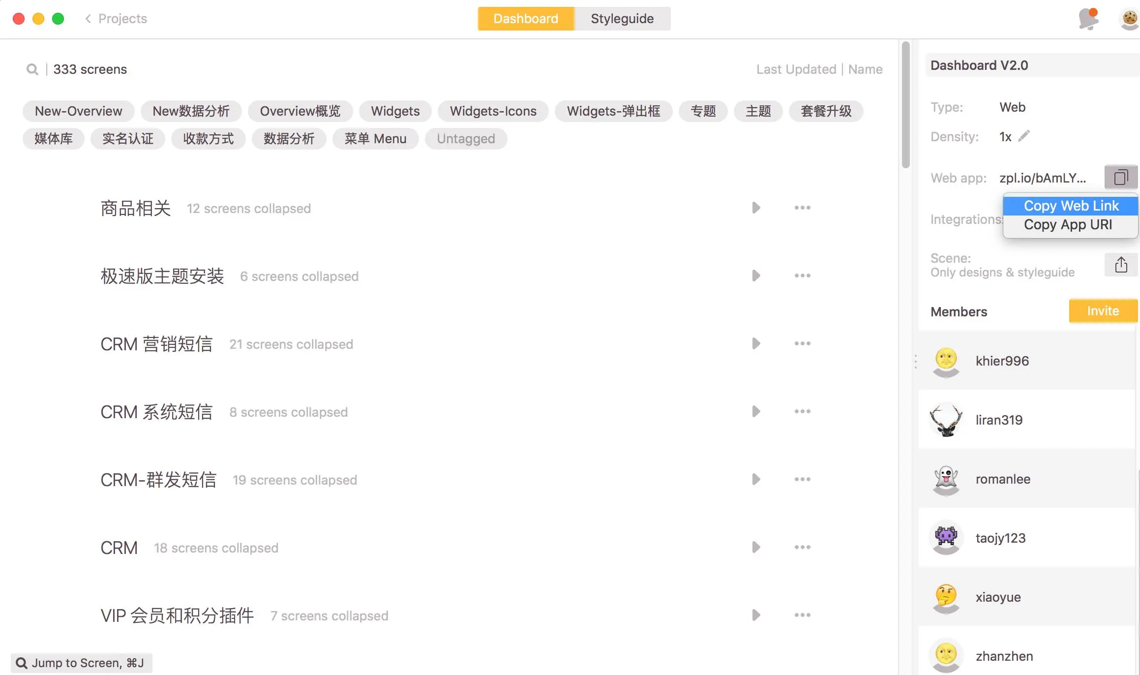Expand the VIP 会员和积分插件 section
1140x675 pixels.
756,615
